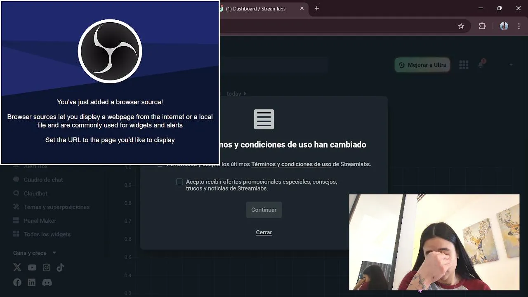Click the Panel Maker icon
This screenshot has height=297, width=528.
pos(16,220)
